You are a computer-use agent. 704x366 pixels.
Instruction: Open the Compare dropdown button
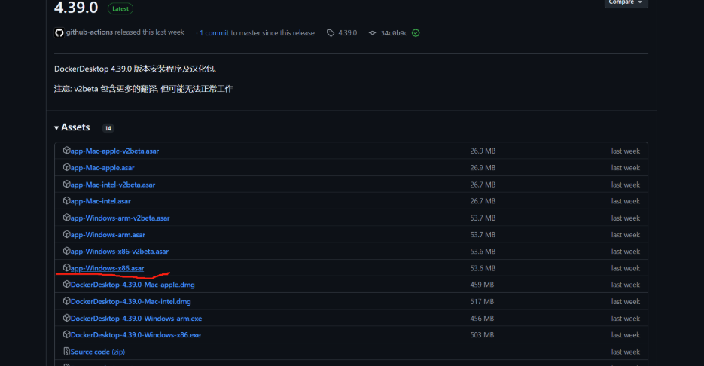(626, 2)
